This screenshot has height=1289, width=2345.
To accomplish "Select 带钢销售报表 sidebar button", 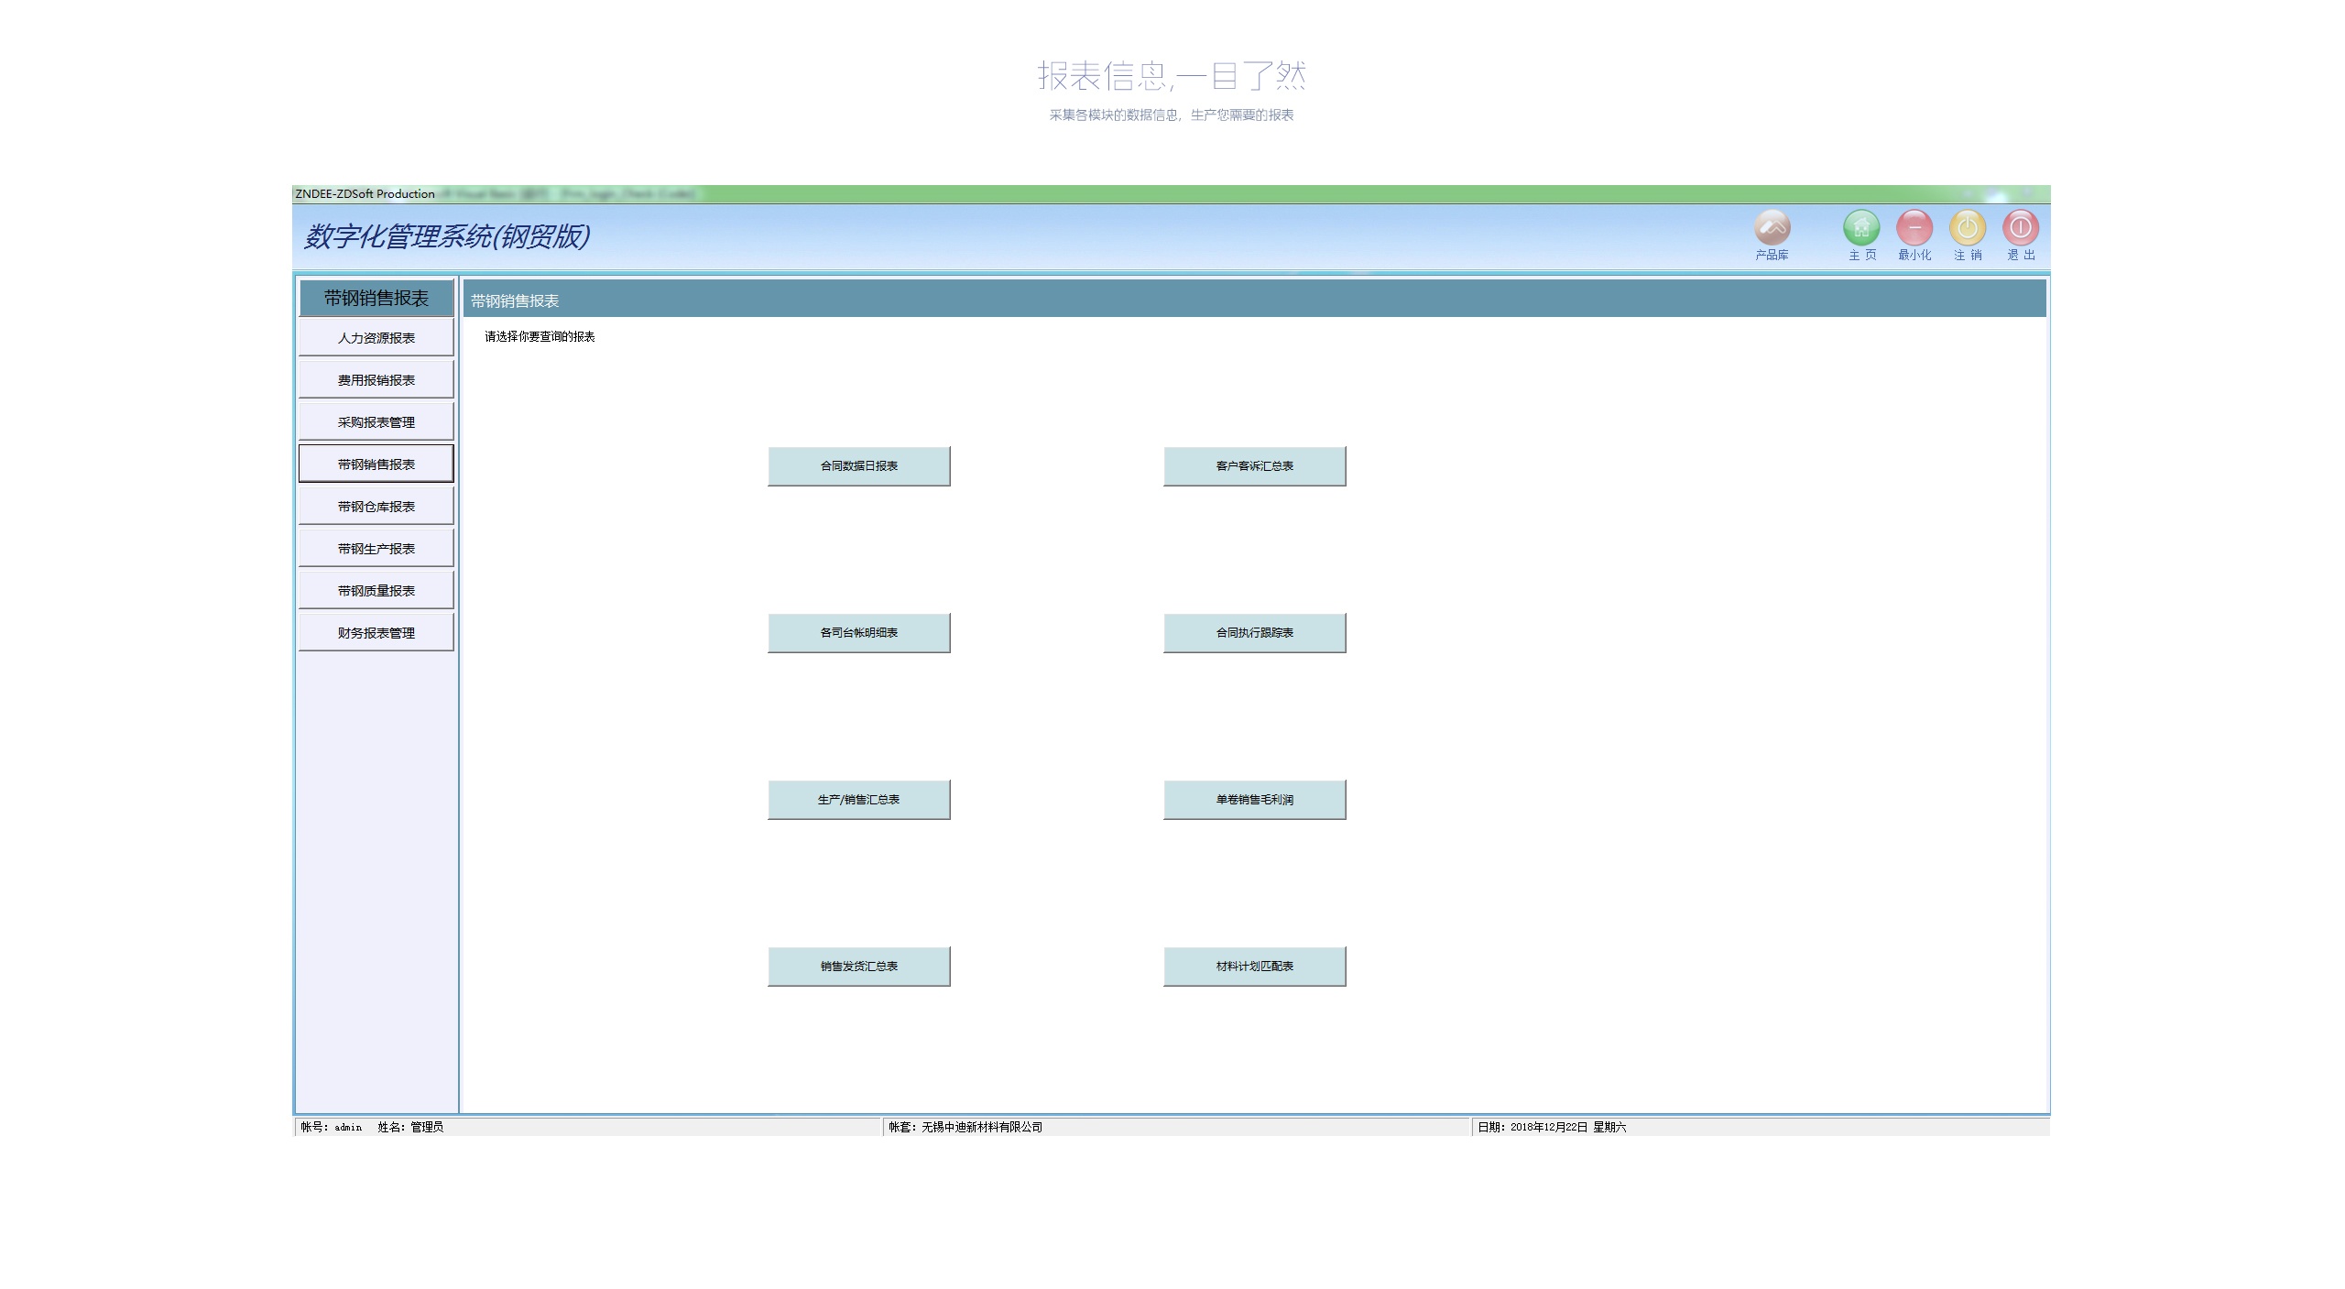I will point(376,464).
